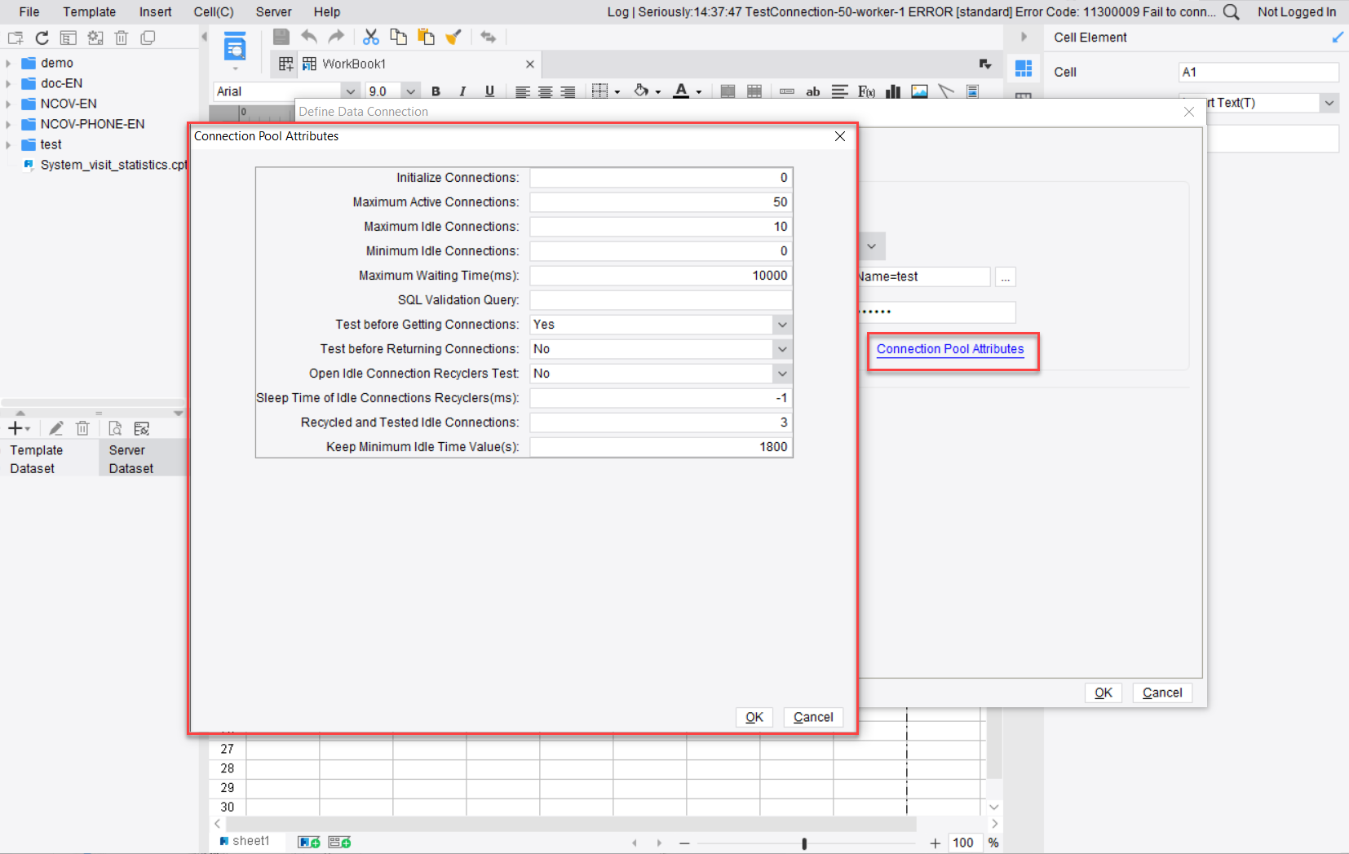The height and width of the screenshot is (854, 1349).
Task: Toggle italic text formatting
Action: (462, 91)
